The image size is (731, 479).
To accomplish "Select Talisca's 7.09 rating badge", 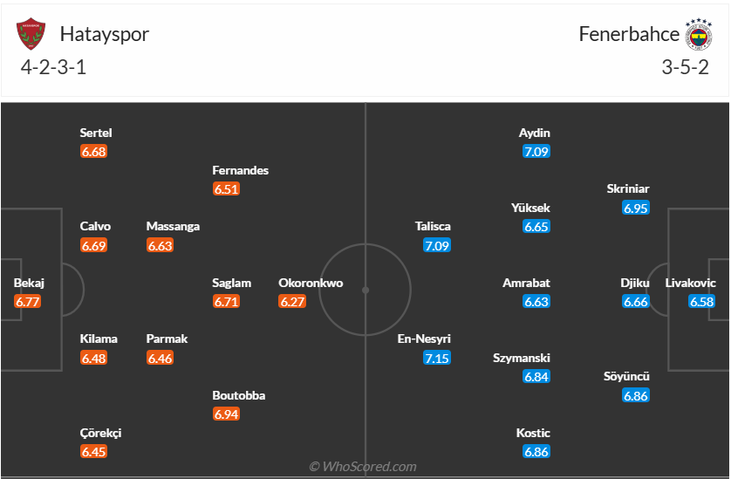I will pos(437,245).
